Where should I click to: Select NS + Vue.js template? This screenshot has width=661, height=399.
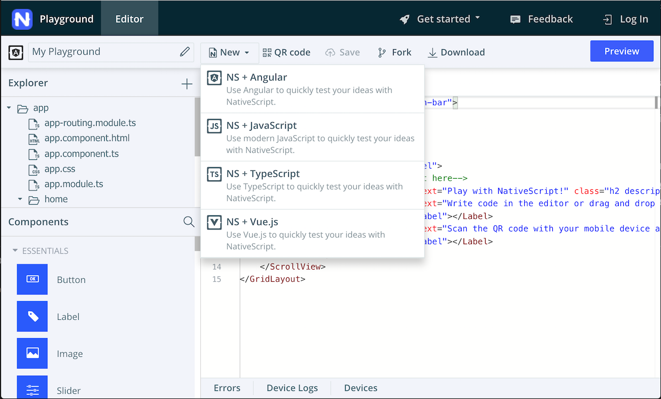[x=313, y=234]
